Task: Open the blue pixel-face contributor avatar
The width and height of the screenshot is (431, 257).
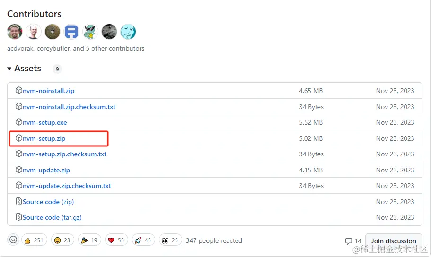Action: click(x=71, y=32)
